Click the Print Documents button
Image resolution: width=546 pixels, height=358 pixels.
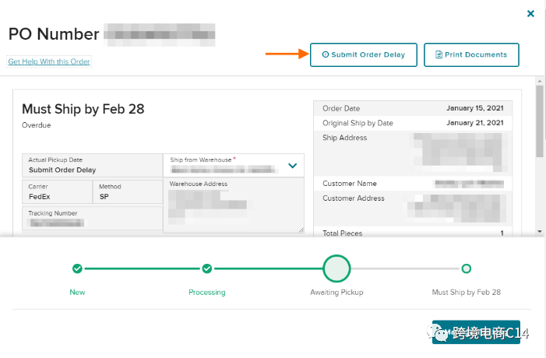[471, 54]
